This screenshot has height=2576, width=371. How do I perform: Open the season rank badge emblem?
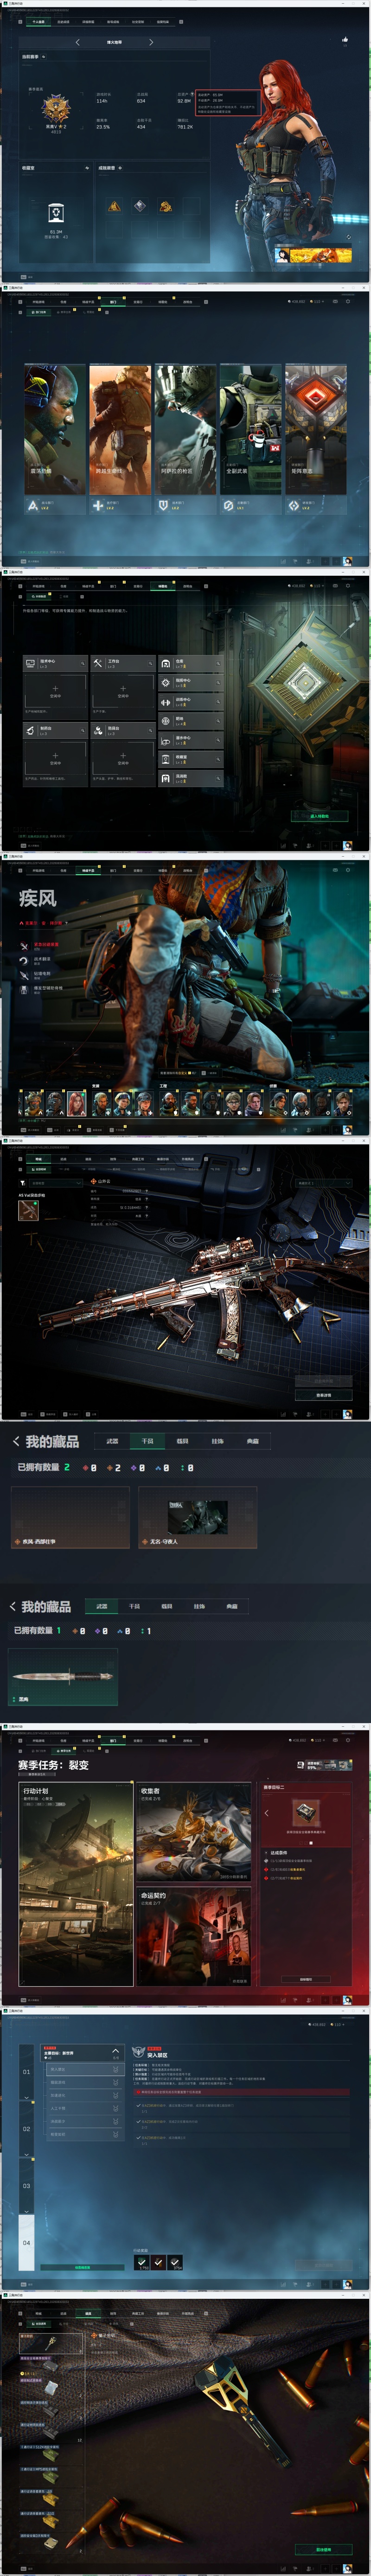56,108
